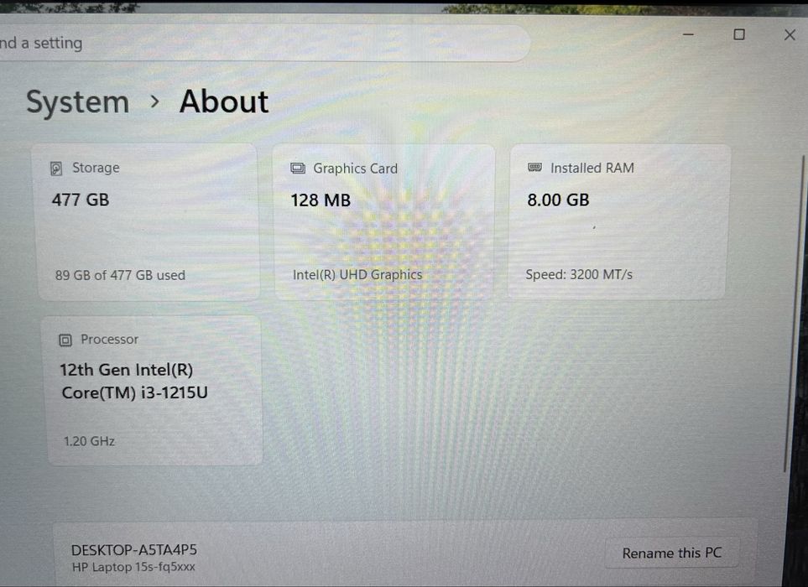Click the 89 GB of 477 GB used text
Viewport: 808px width, 587px height.
click(x=120, y=276)
